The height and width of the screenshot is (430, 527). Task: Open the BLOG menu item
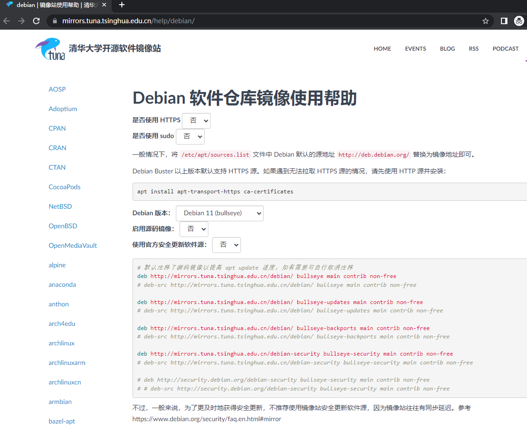pos(447,49)
